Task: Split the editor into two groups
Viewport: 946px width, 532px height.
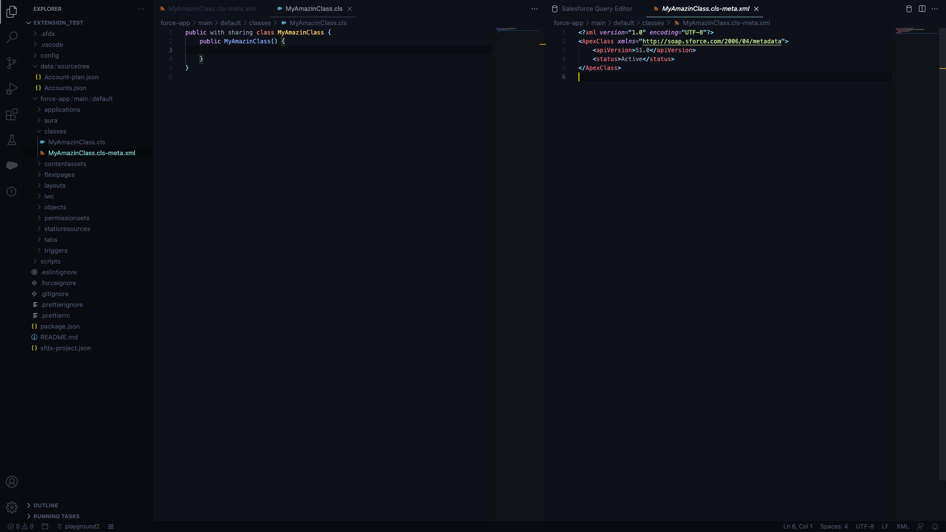Action: click(921, 8)
